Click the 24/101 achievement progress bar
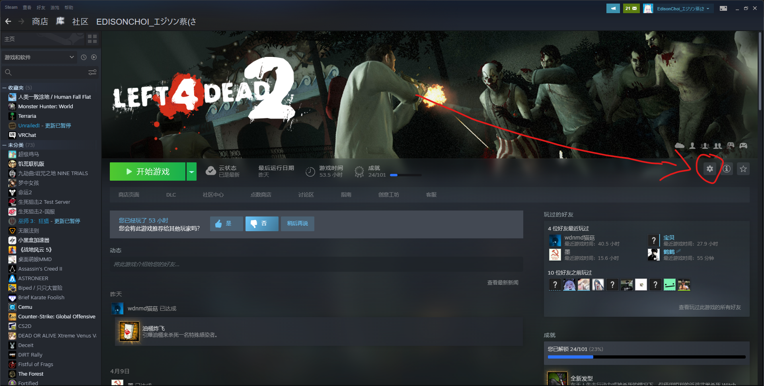764x386 pixels. point(406,175)
